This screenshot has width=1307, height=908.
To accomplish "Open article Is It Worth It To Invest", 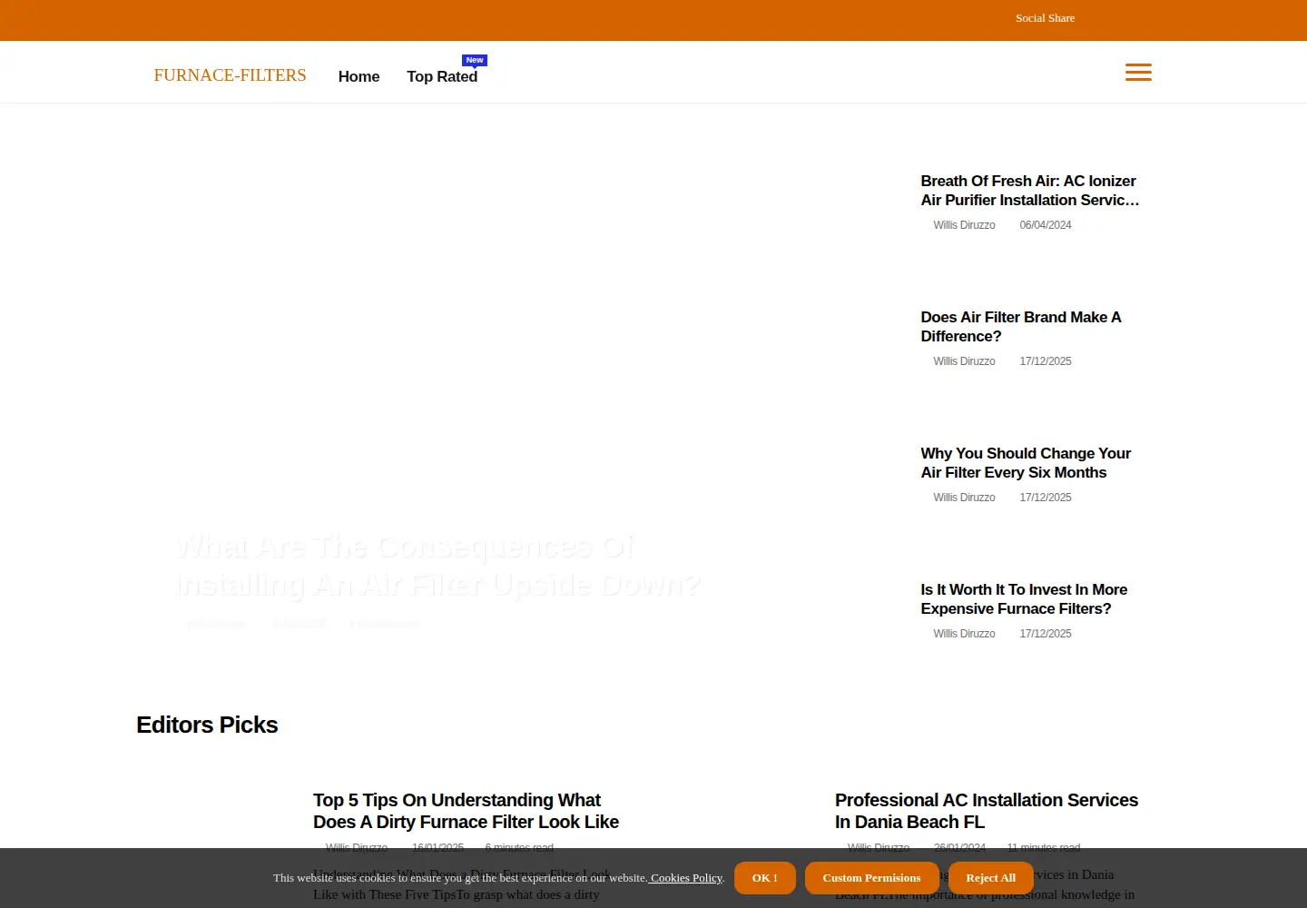I will tap(1024, 599).
